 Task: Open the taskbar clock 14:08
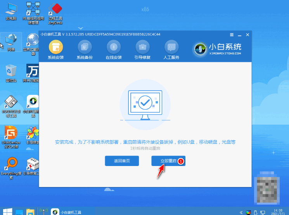278,212
